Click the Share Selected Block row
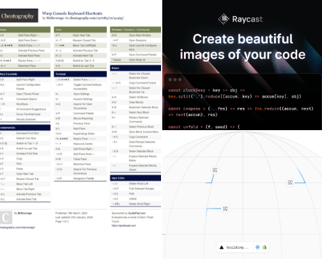The image size is (322, 259). (x=135, y=151)
